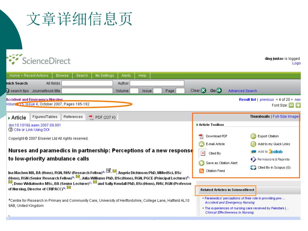This screenshot has height=231, width=308.
Task: Click the Issue input field
Action: click(x=157, y=91)
